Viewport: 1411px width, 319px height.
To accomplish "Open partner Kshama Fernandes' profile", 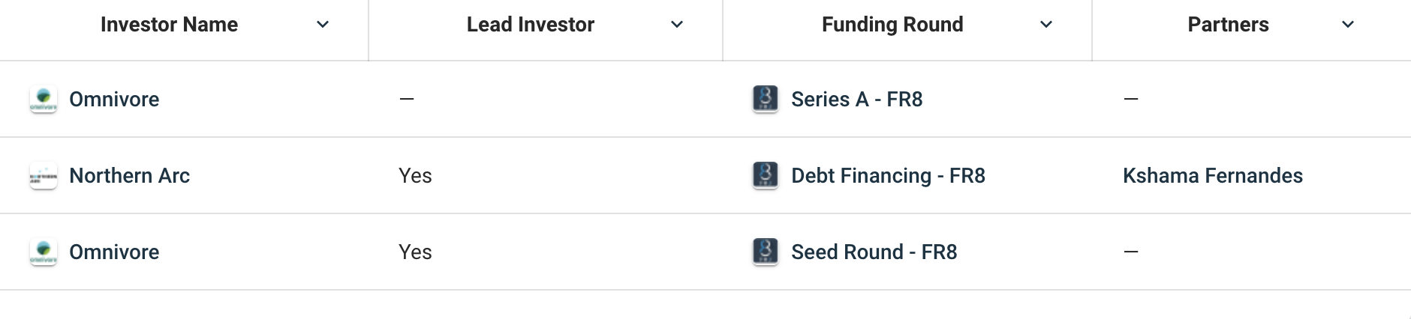I will 1212,176.
